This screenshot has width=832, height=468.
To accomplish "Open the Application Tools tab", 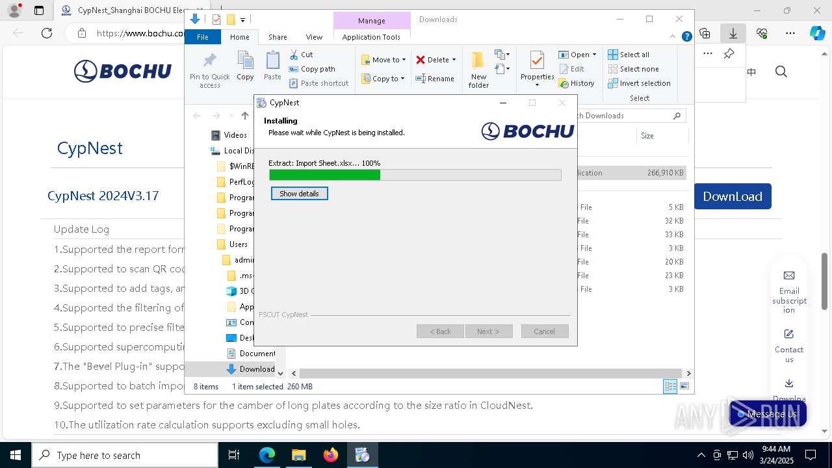I will click(371, 37).
